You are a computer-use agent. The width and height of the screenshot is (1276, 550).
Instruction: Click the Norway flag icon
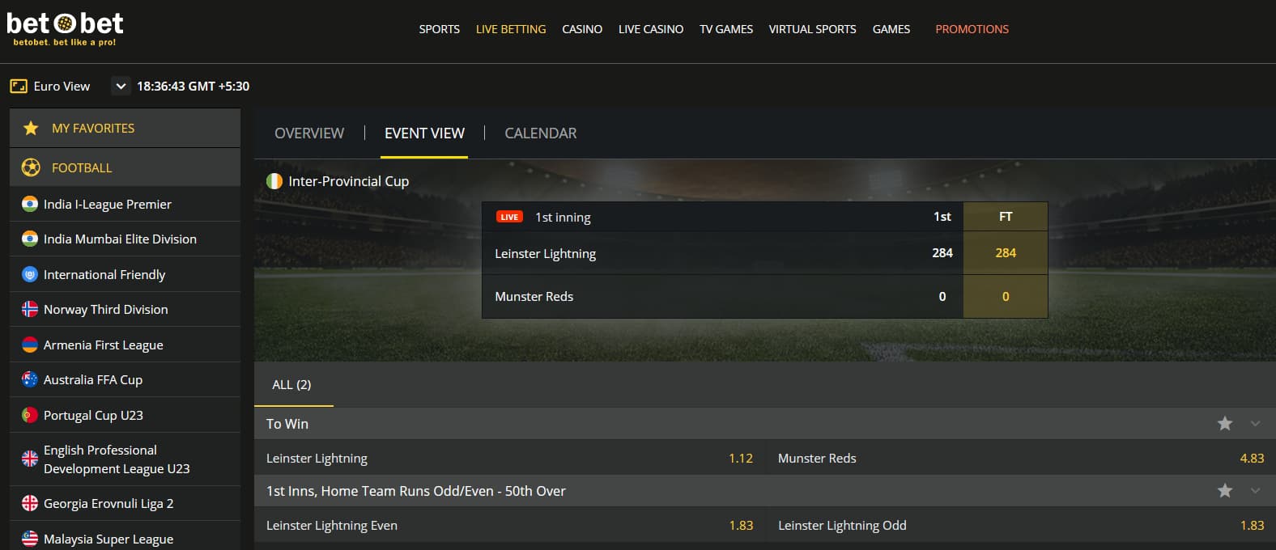click(30, 309)
